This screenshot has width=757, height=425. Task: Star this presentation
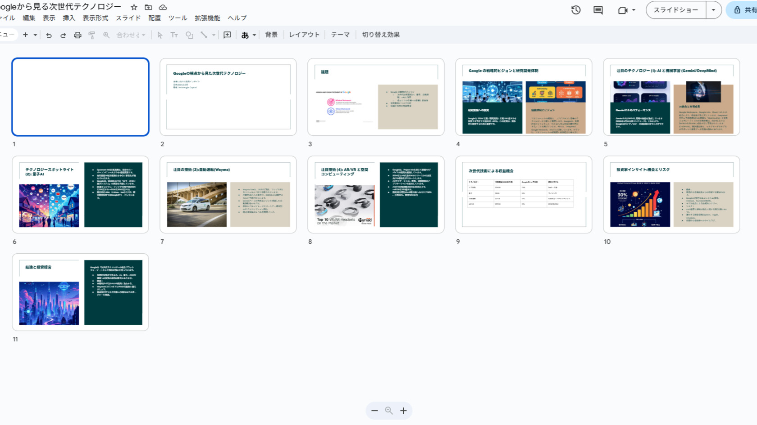click(x=133, y=7)
